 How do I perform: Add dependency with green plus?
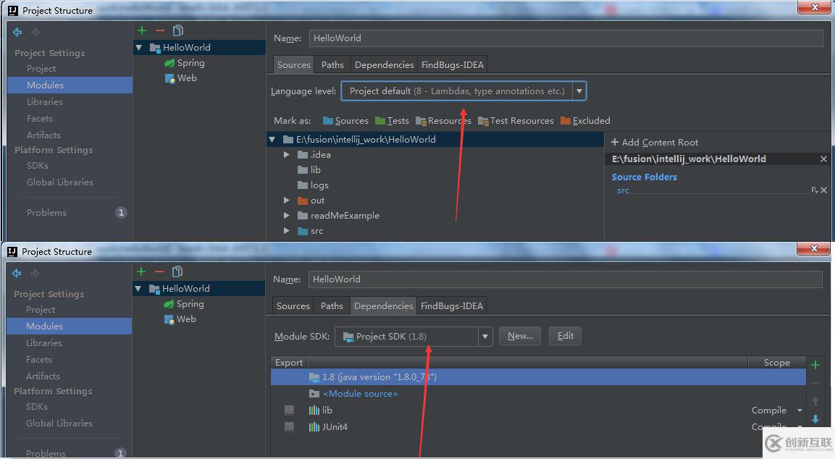pyautogui.click(x=815, y=365)
